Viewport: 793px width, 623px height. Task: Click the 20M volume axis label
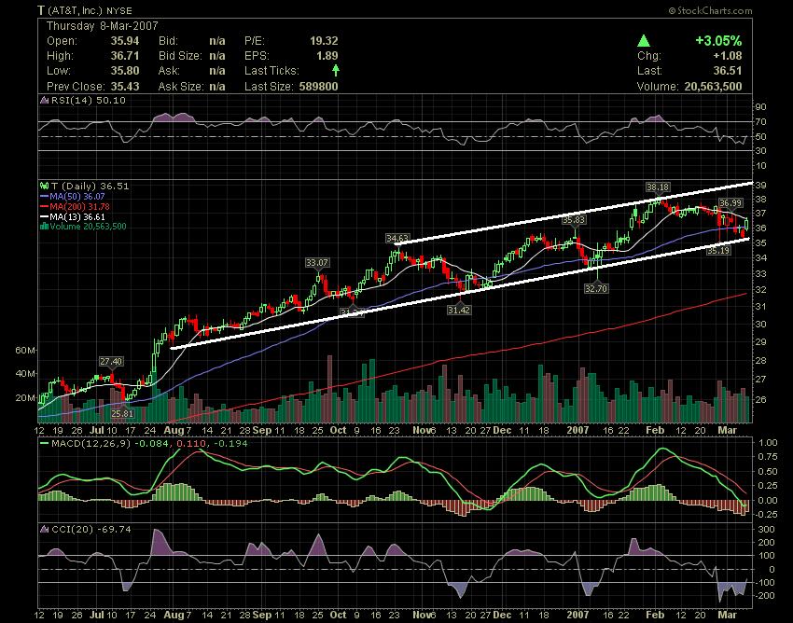pos(25,397)
